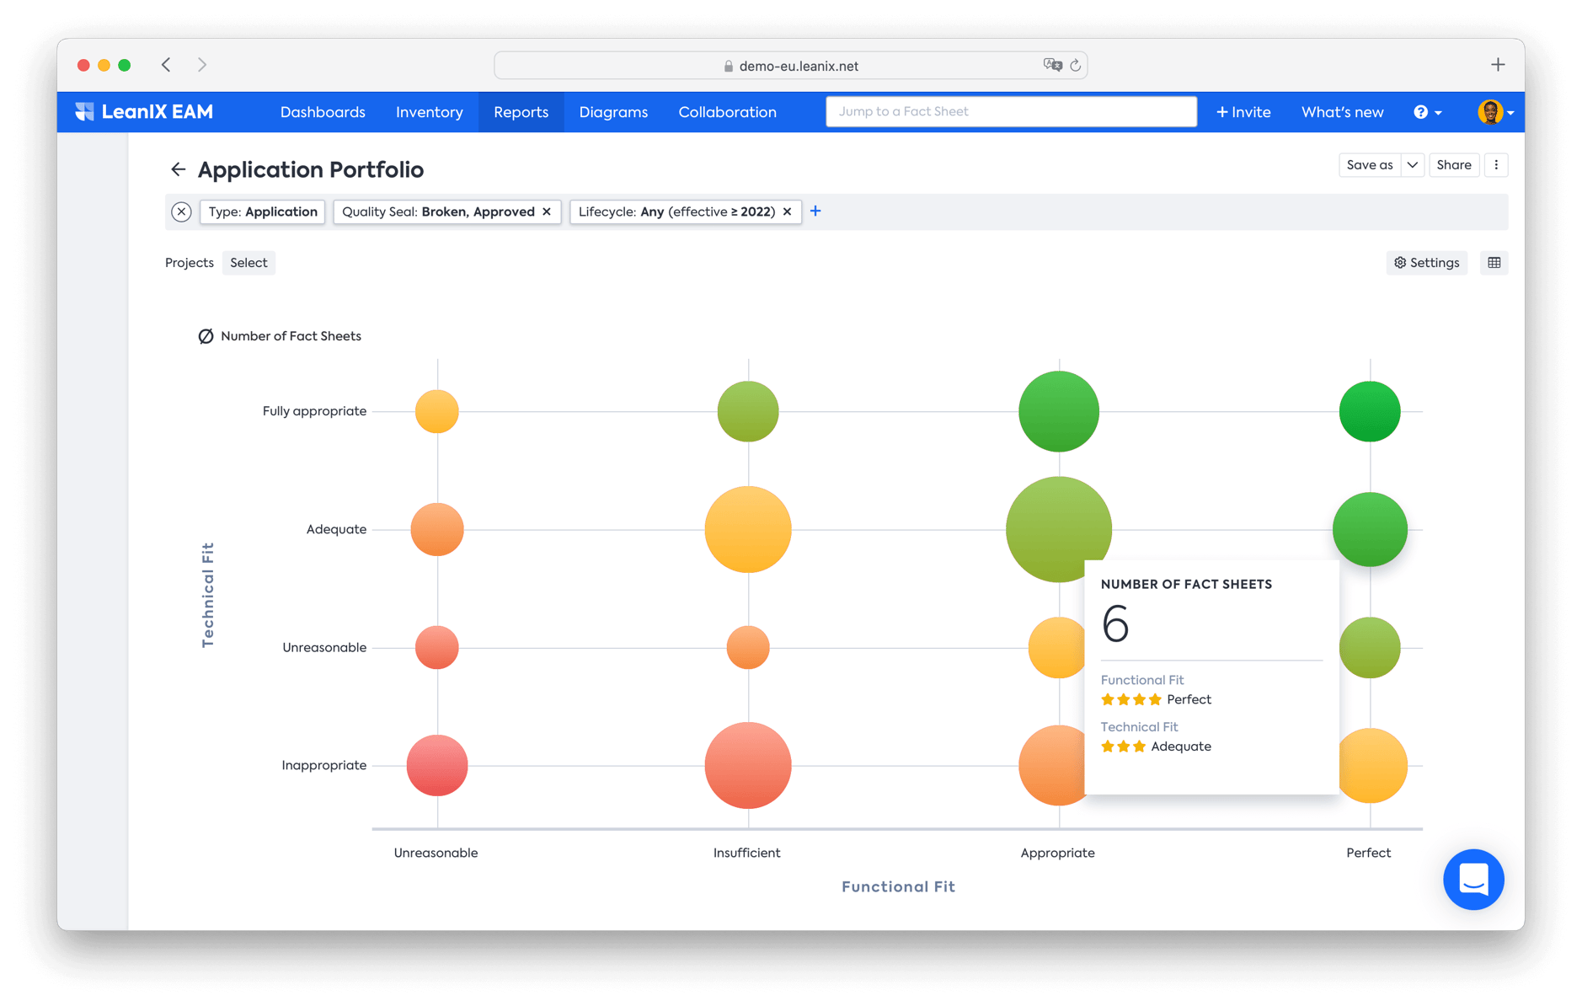The image size is (1582, 1006).
Task: Open the Dashboards menu item
Action: (323, 111)
